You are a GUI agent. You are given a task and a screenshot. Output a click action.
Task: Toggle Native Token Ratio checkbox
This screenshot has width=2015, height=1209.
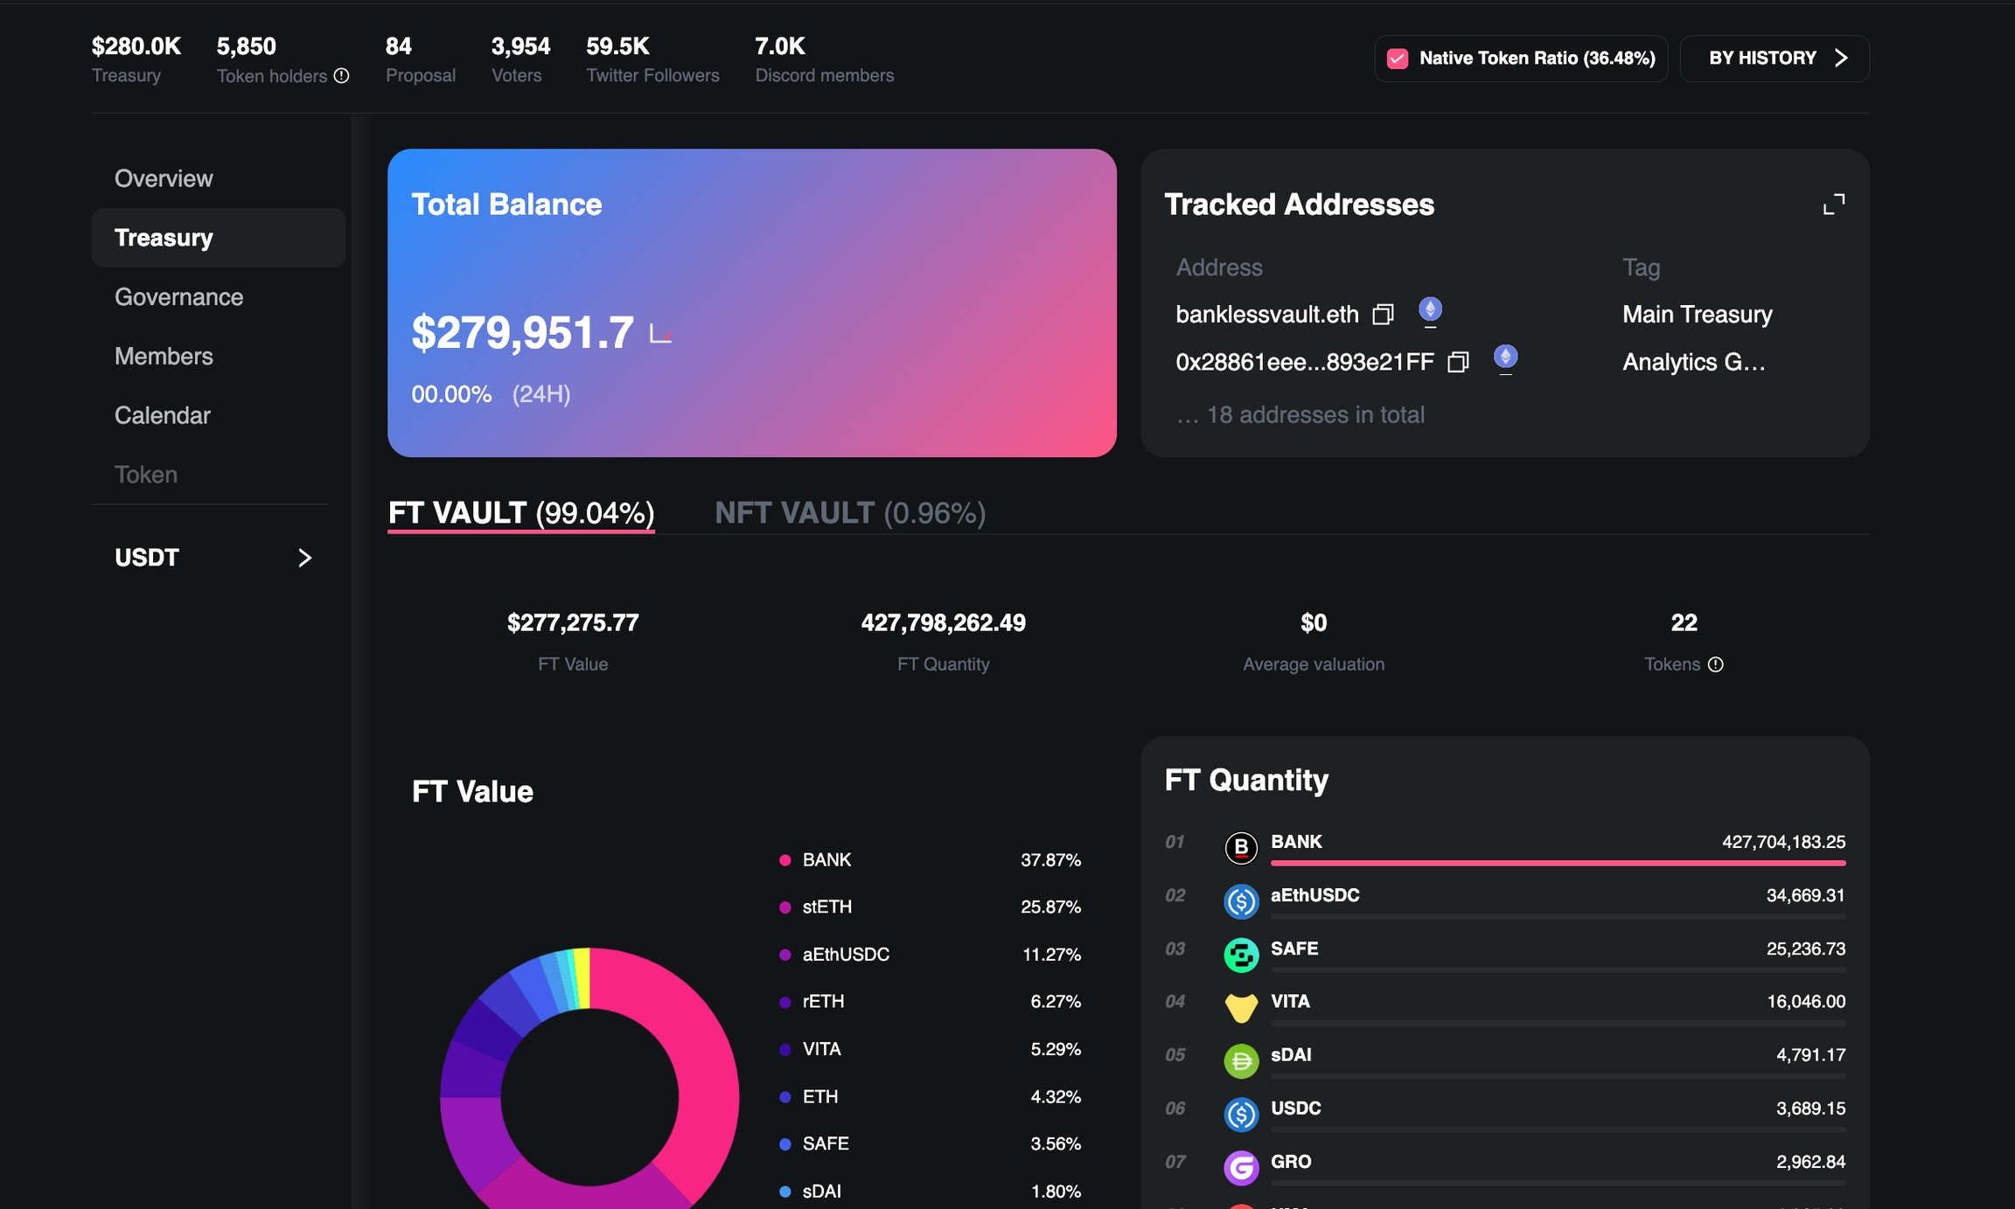click(1398, 59)
